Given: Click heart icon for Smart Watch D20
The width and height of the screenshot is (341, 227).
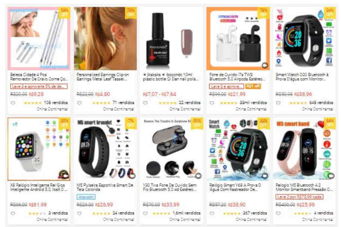Looking at the screenshot, I should tap(278, 103).
